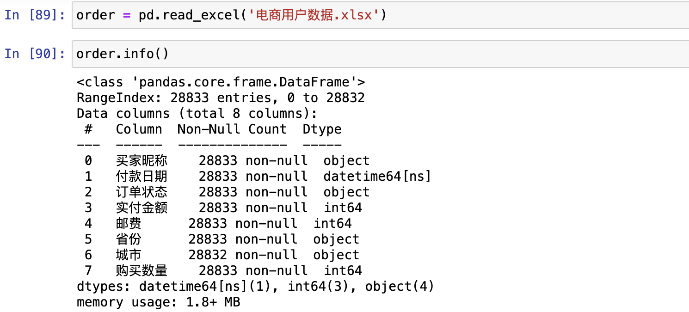Click the 订单状态 row in output

141,192
